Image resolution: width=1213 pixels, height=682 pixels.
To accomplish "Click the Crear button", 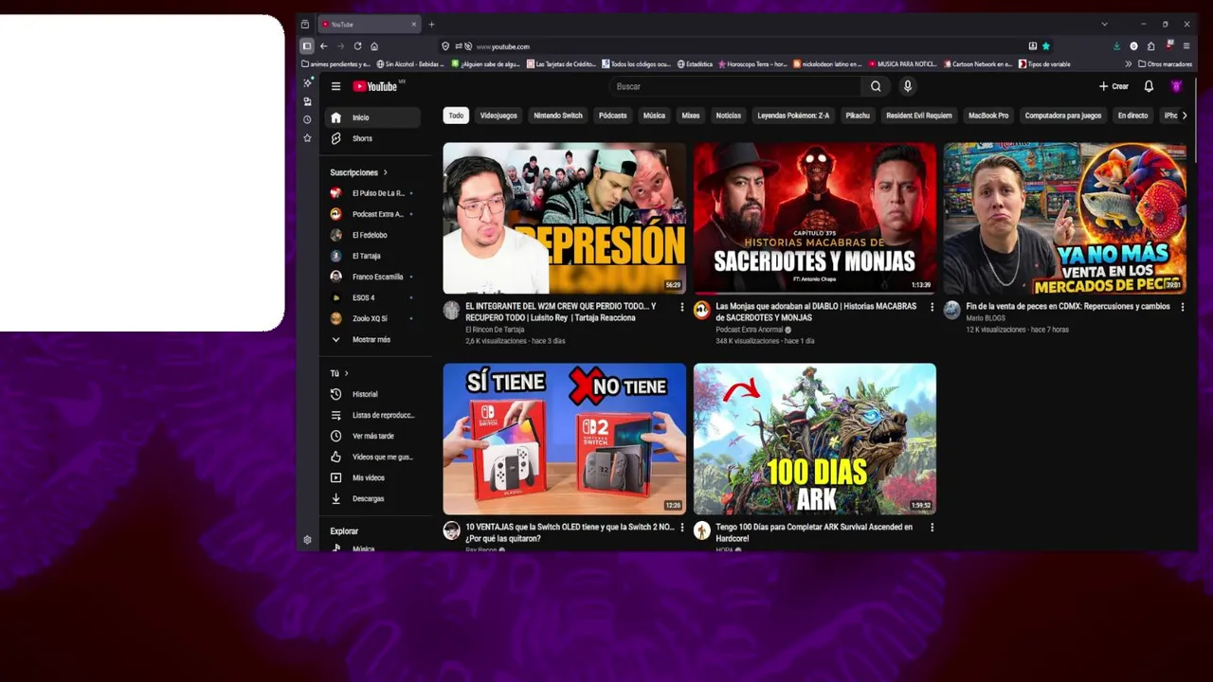I will [x=1113, y=86].
